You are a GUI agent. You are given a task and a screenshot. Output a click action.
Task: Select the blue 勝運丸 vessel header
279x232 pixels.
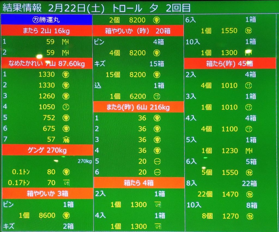[47, 20]
